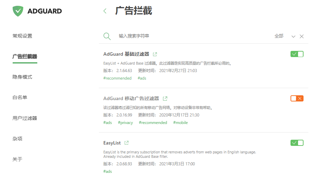Click #ads tag under AdGuard 移动广告过滤器
322x179 pixels.
(107, 123)
